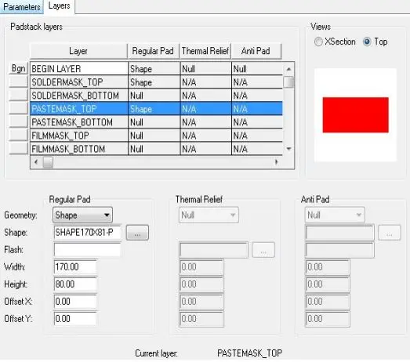The width and height of the screenshot is (410, 362).
Task: Select the BEGIN LAYER row
Action: (x=156, y=69)
